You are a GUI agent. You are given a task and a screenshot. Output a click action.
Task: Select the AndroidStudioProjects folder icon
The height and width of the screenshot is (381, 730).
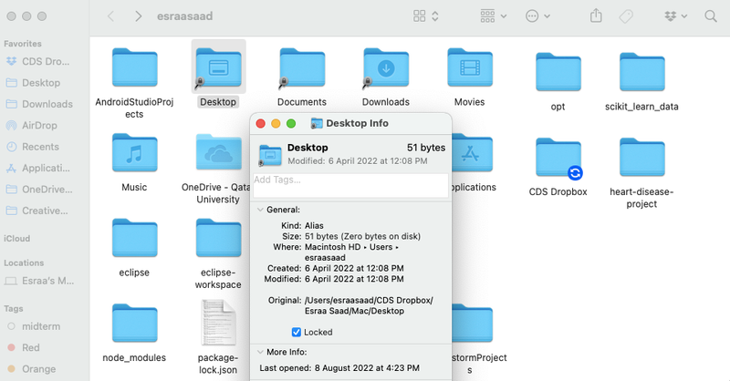pos(134,67)
